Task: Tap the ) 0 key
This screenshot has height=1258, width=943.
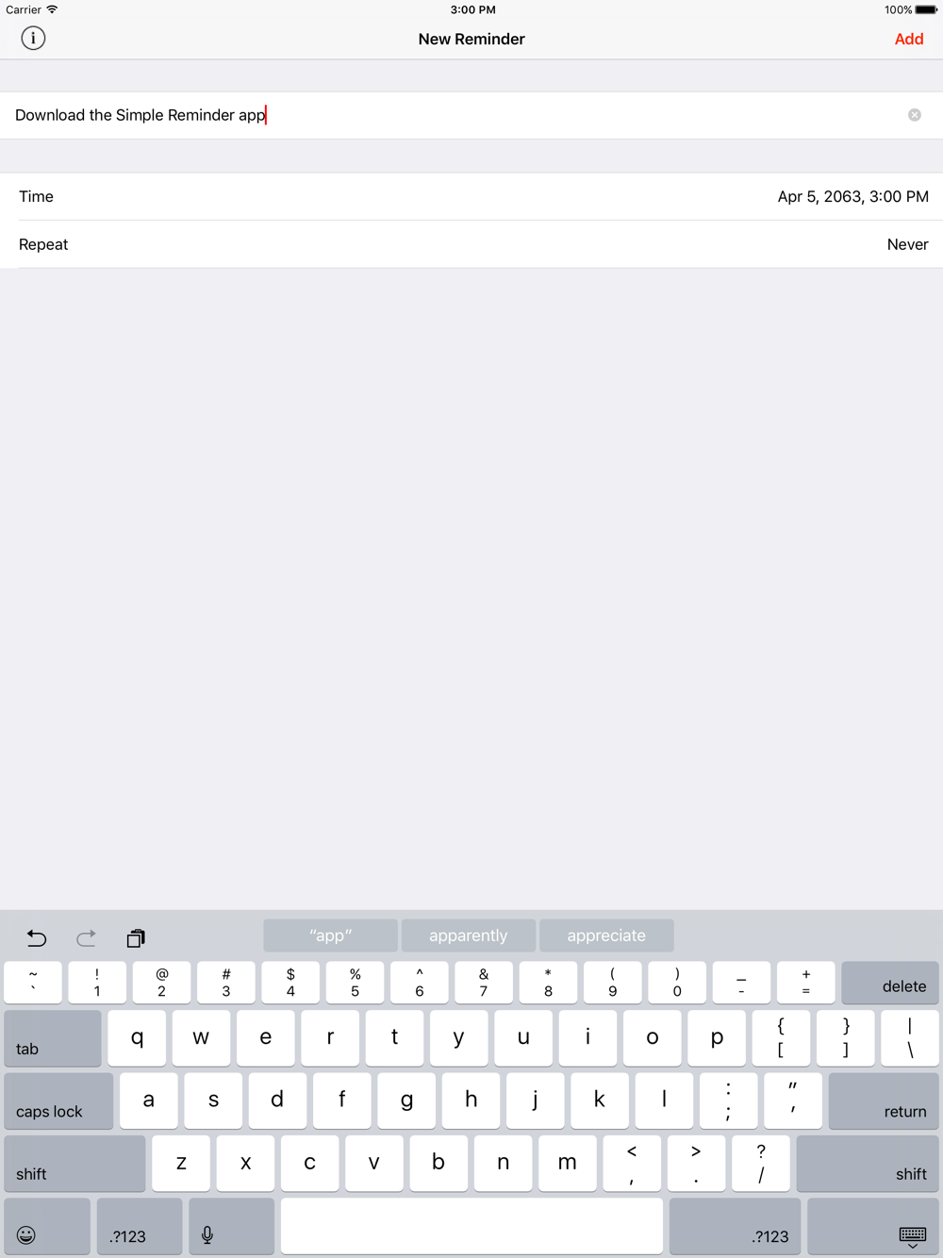Action: (677, 983)
